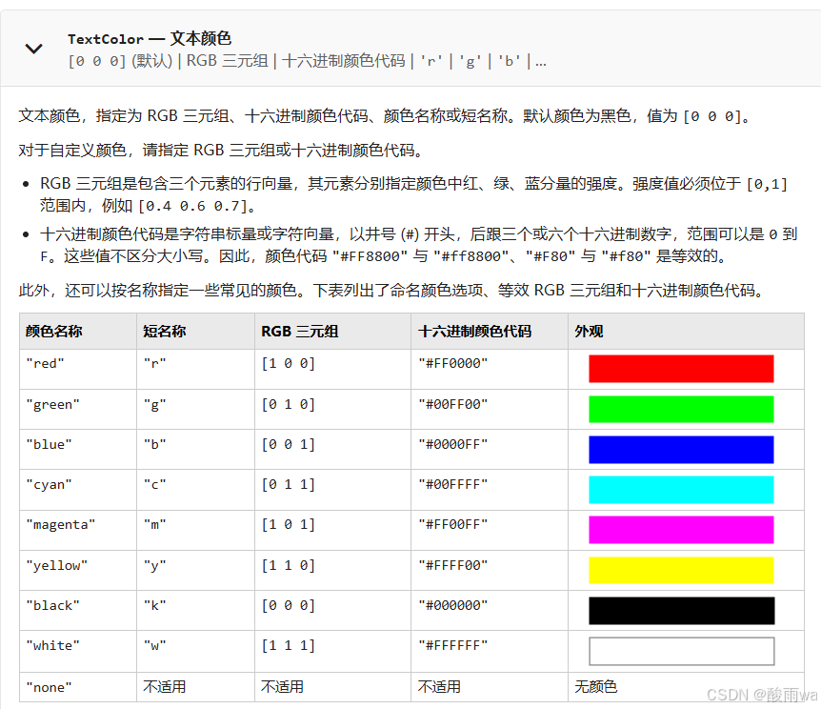Click the 外观 column header

tap(686, 332)
